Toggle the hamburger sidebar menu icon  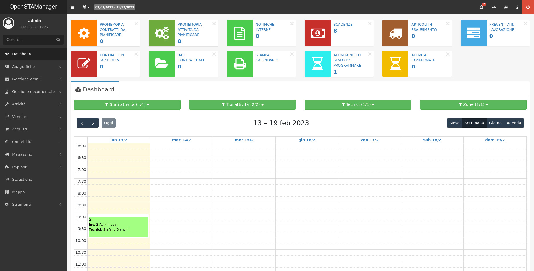tap(73, 7)
